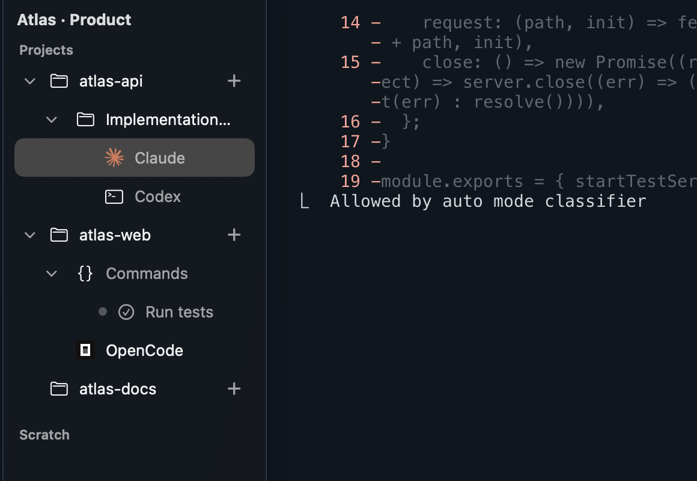Viewport: 697px width, 481px height.
Task: Click the Implementation folder icon
Action: [x=85, y=119]
